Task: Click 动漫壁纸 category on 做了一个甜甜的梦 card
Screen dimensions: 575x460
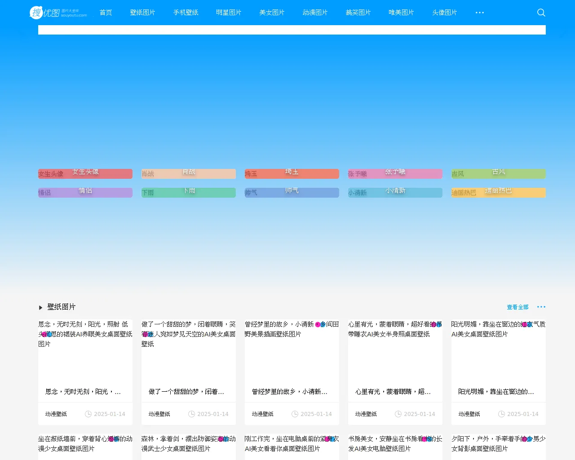Action: 159,414
